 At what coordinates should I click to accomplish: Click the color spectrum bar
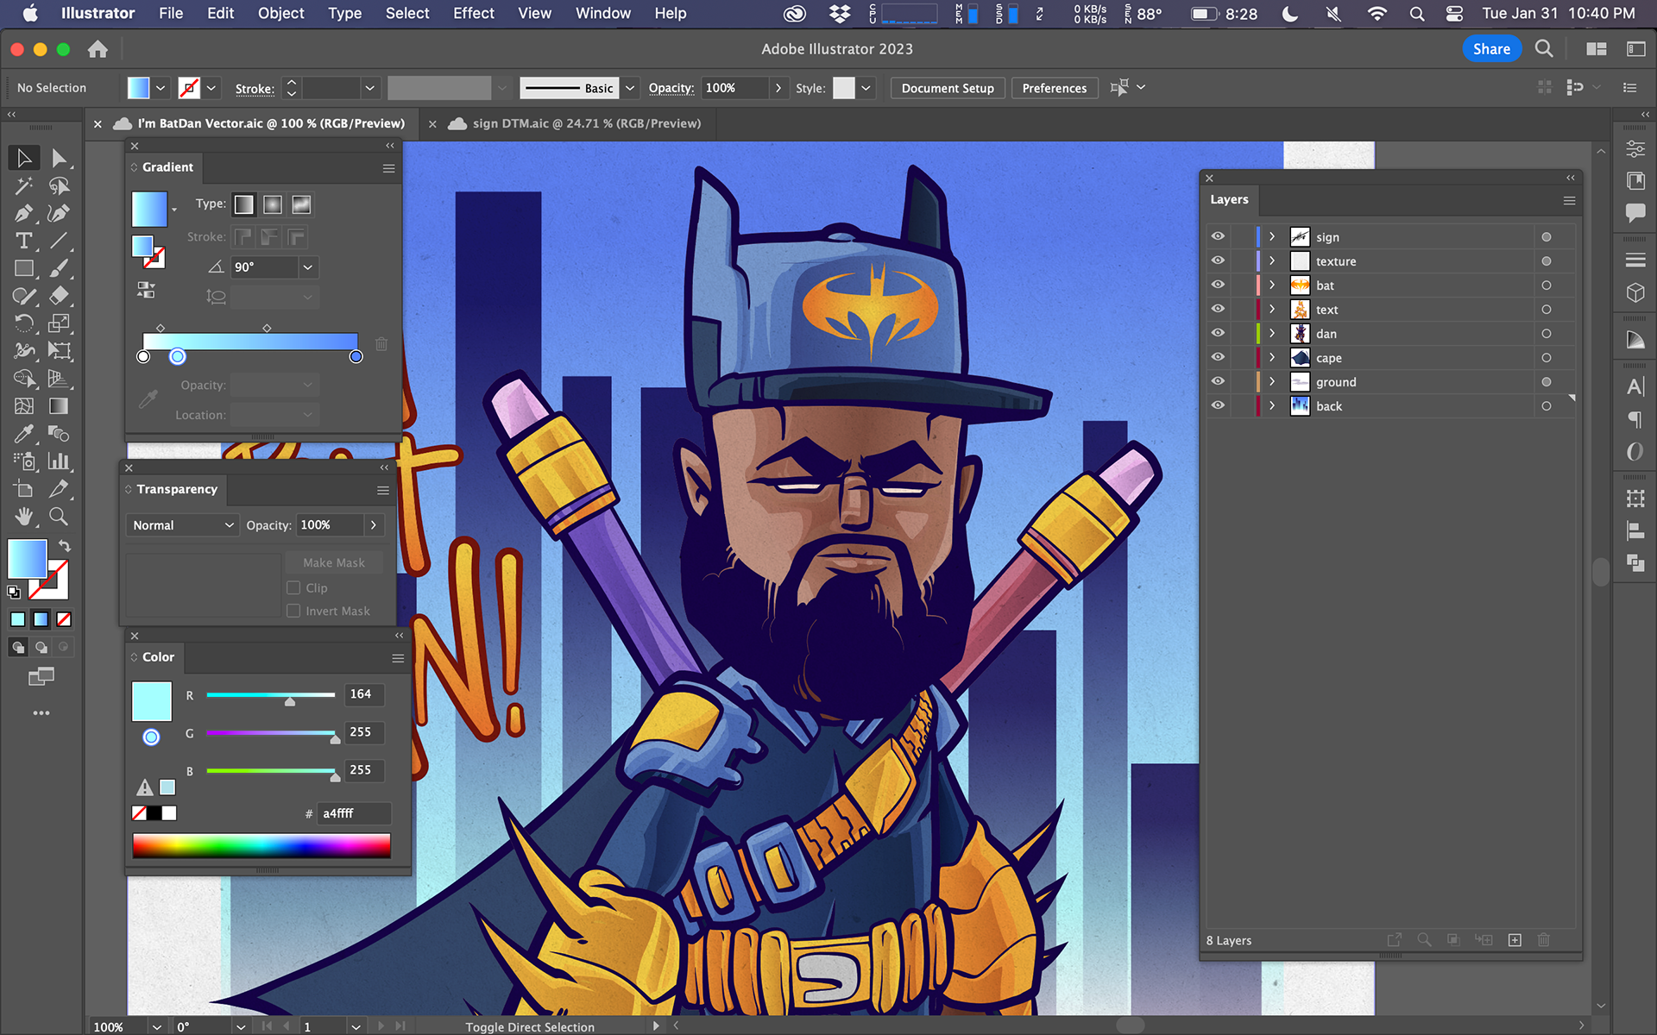(x=261, y=845)
